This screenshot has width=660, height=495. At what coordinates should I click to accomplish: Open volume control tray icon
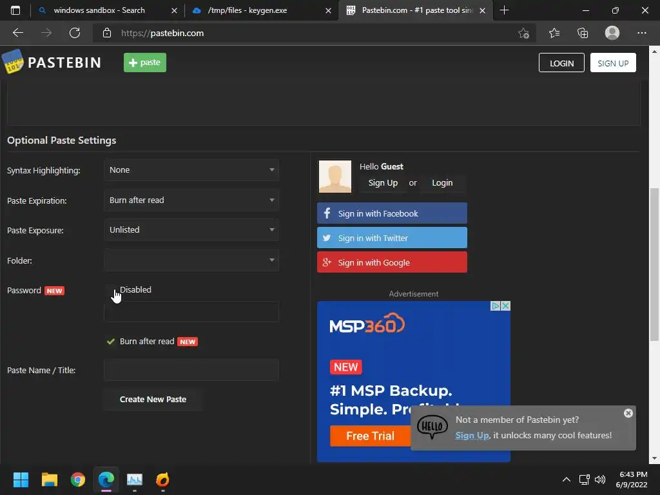click(x=600, y=480)
